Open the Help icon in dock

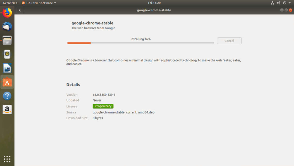[x=7, y=96]
